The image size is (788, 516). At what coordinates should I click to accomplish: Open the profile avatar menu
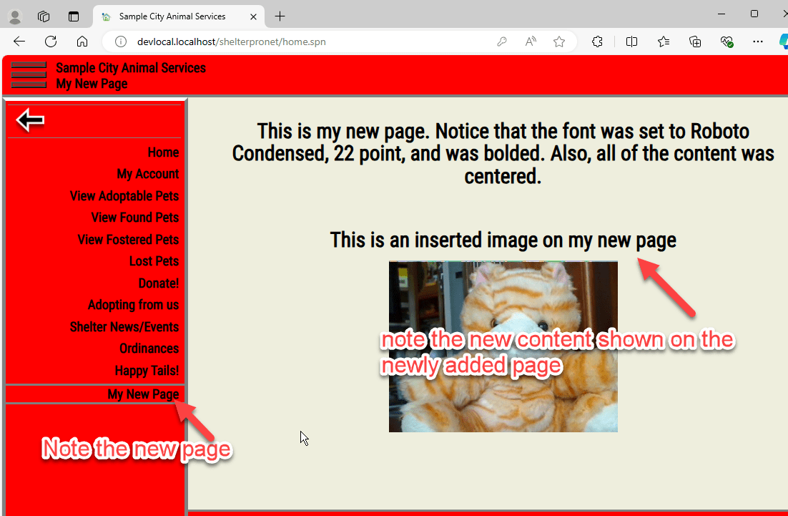(x=15, y=16)
